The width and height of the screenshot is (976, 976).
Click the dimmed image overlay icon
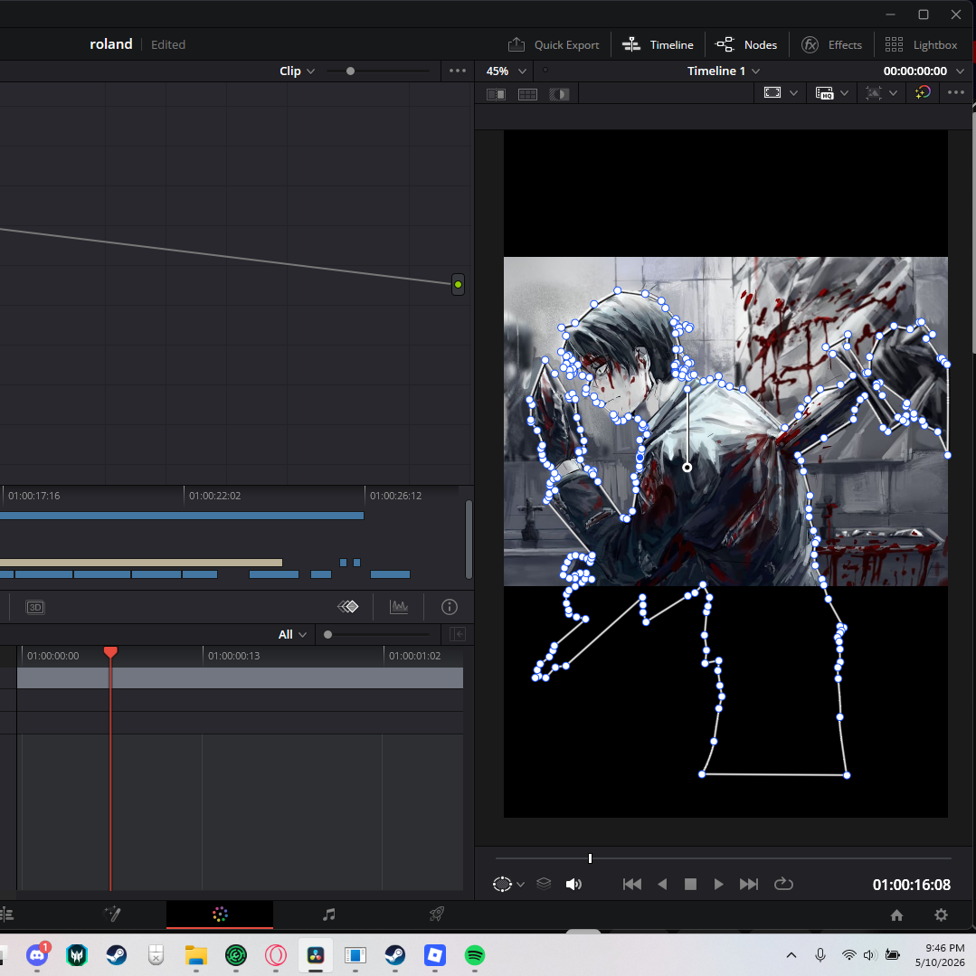[873, 93]
